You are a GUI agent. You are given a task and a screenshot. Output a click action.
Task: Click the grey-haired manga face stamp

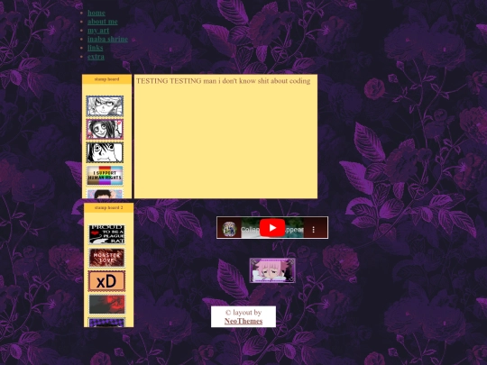click(105, 106)
